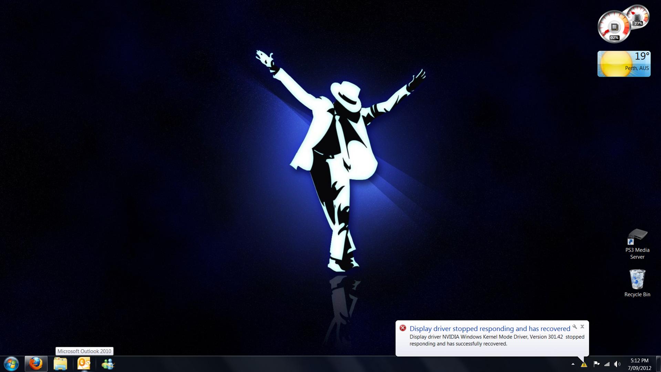
Task: Open the clock showing 5:12 PM
Action: pos(639,364)
